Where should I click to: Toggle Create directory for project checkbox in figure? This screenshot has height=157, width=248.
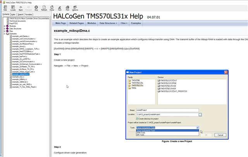coord(137,119)
